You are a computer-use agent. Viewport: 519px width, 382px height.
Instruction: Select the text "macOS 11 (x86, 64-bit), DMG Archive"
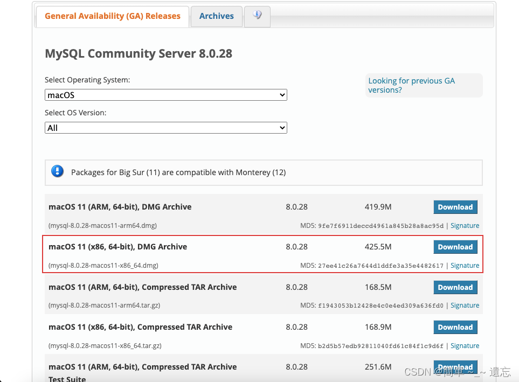[117, 247]
